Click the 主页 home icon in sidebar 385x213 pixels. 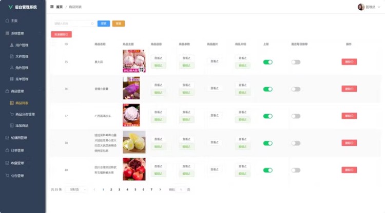pyautogui.click(x=7, y=20)
